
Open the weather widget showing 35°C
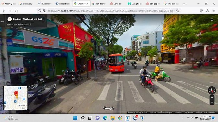pyautogui.click(x=11, y=118)
